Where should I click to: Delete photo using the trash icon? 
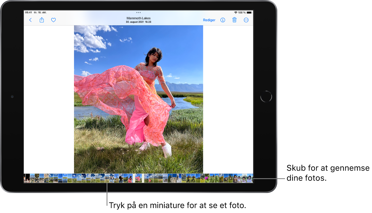(x=234, y=20)
